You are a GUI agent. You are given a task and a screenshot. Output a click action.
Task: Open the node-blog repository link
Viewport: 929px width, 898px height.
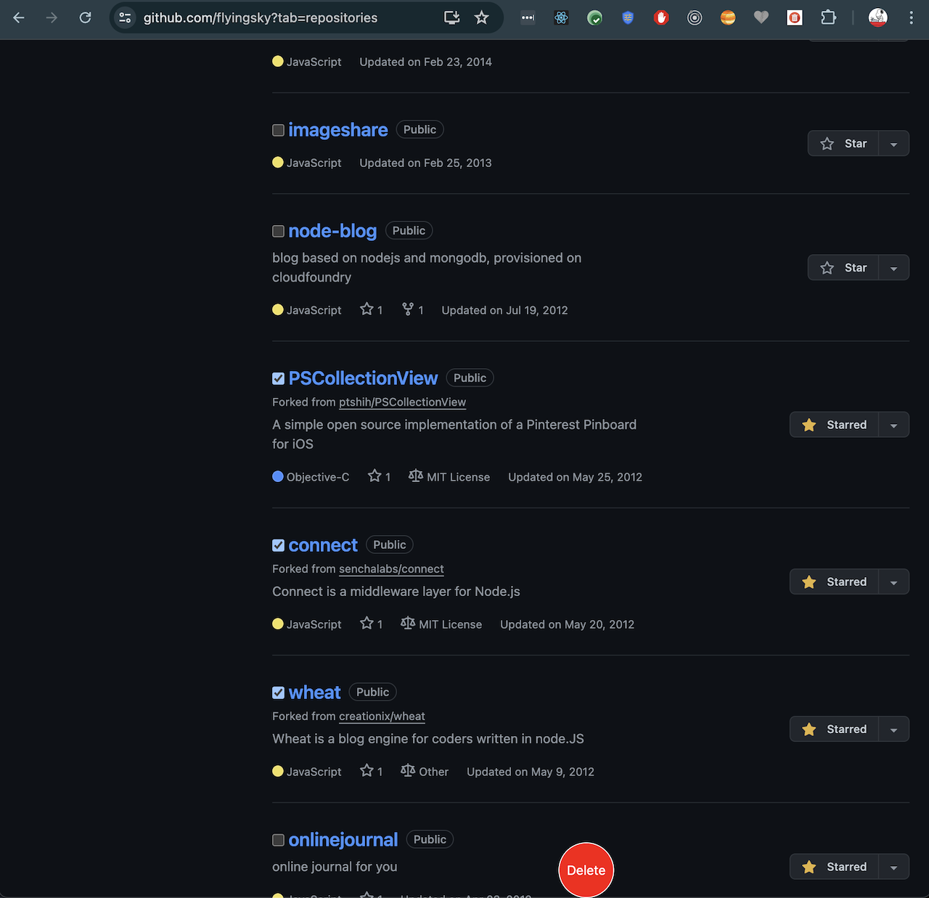[x=332, y=231]
